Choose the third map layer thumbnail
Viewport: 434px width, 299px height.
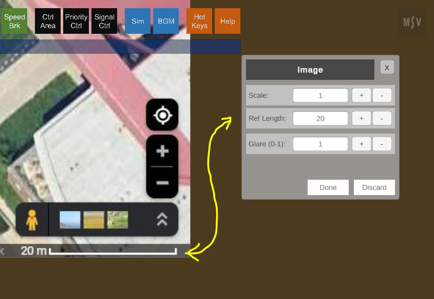(x=118, y=220)
